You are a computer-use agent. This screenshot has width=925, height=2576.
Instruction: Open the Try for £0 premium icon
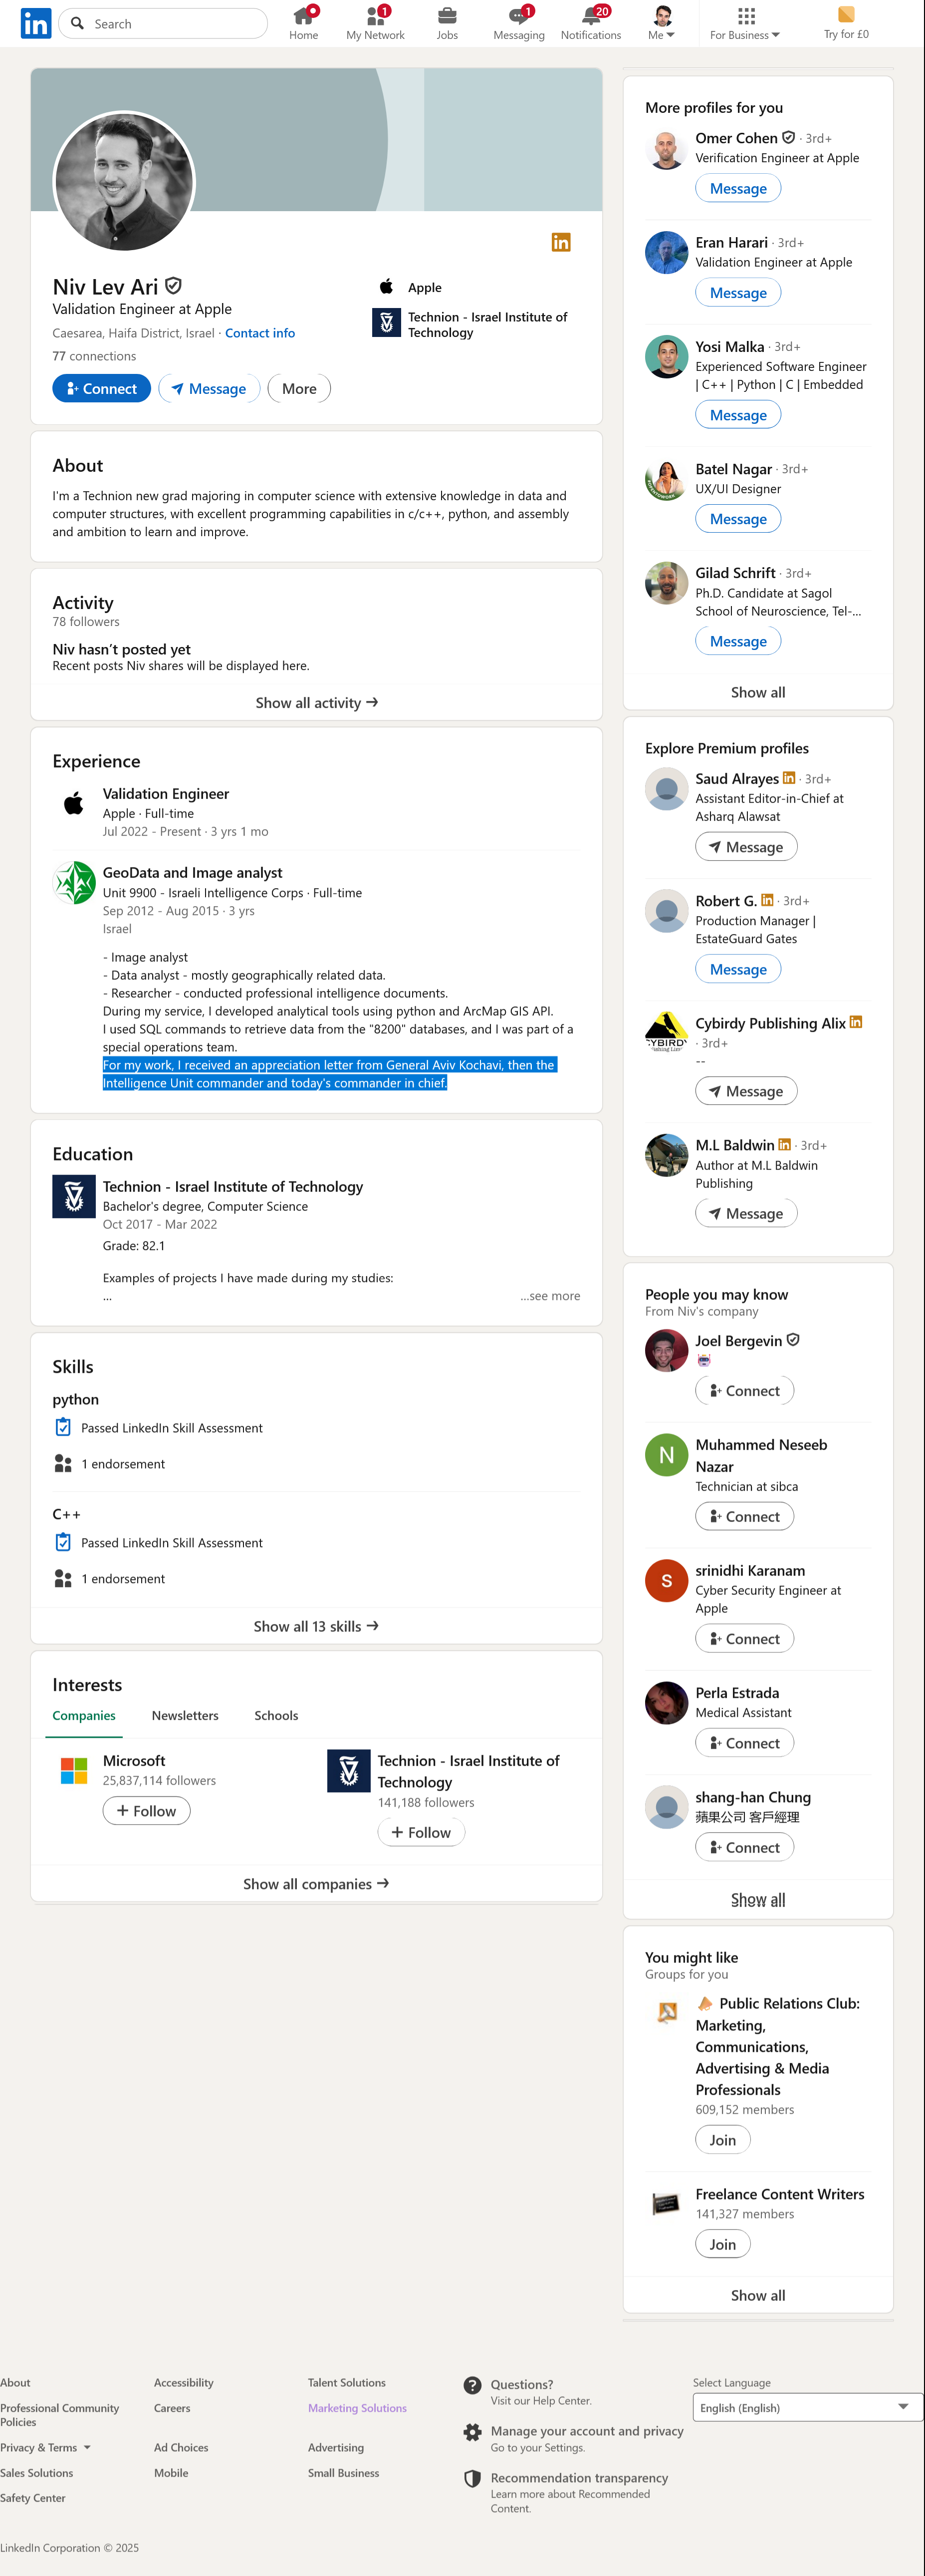click(846, 14)
